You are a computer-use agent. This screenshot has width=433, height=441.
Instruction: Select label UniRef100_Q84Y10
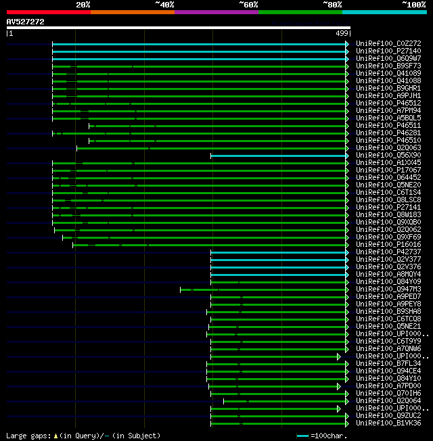(388, 379)
